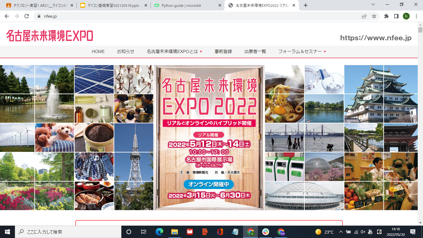
Task: Click the recycling bins photo
Action: (x=285, y=167)
